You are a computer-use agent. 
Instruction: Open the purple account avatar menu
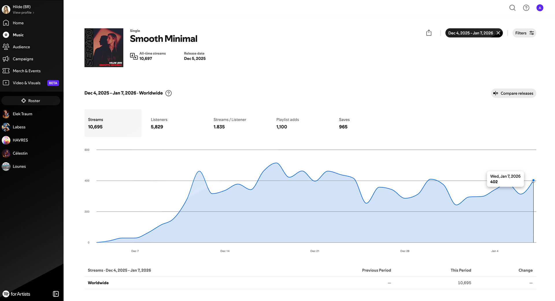pos(540,8)
